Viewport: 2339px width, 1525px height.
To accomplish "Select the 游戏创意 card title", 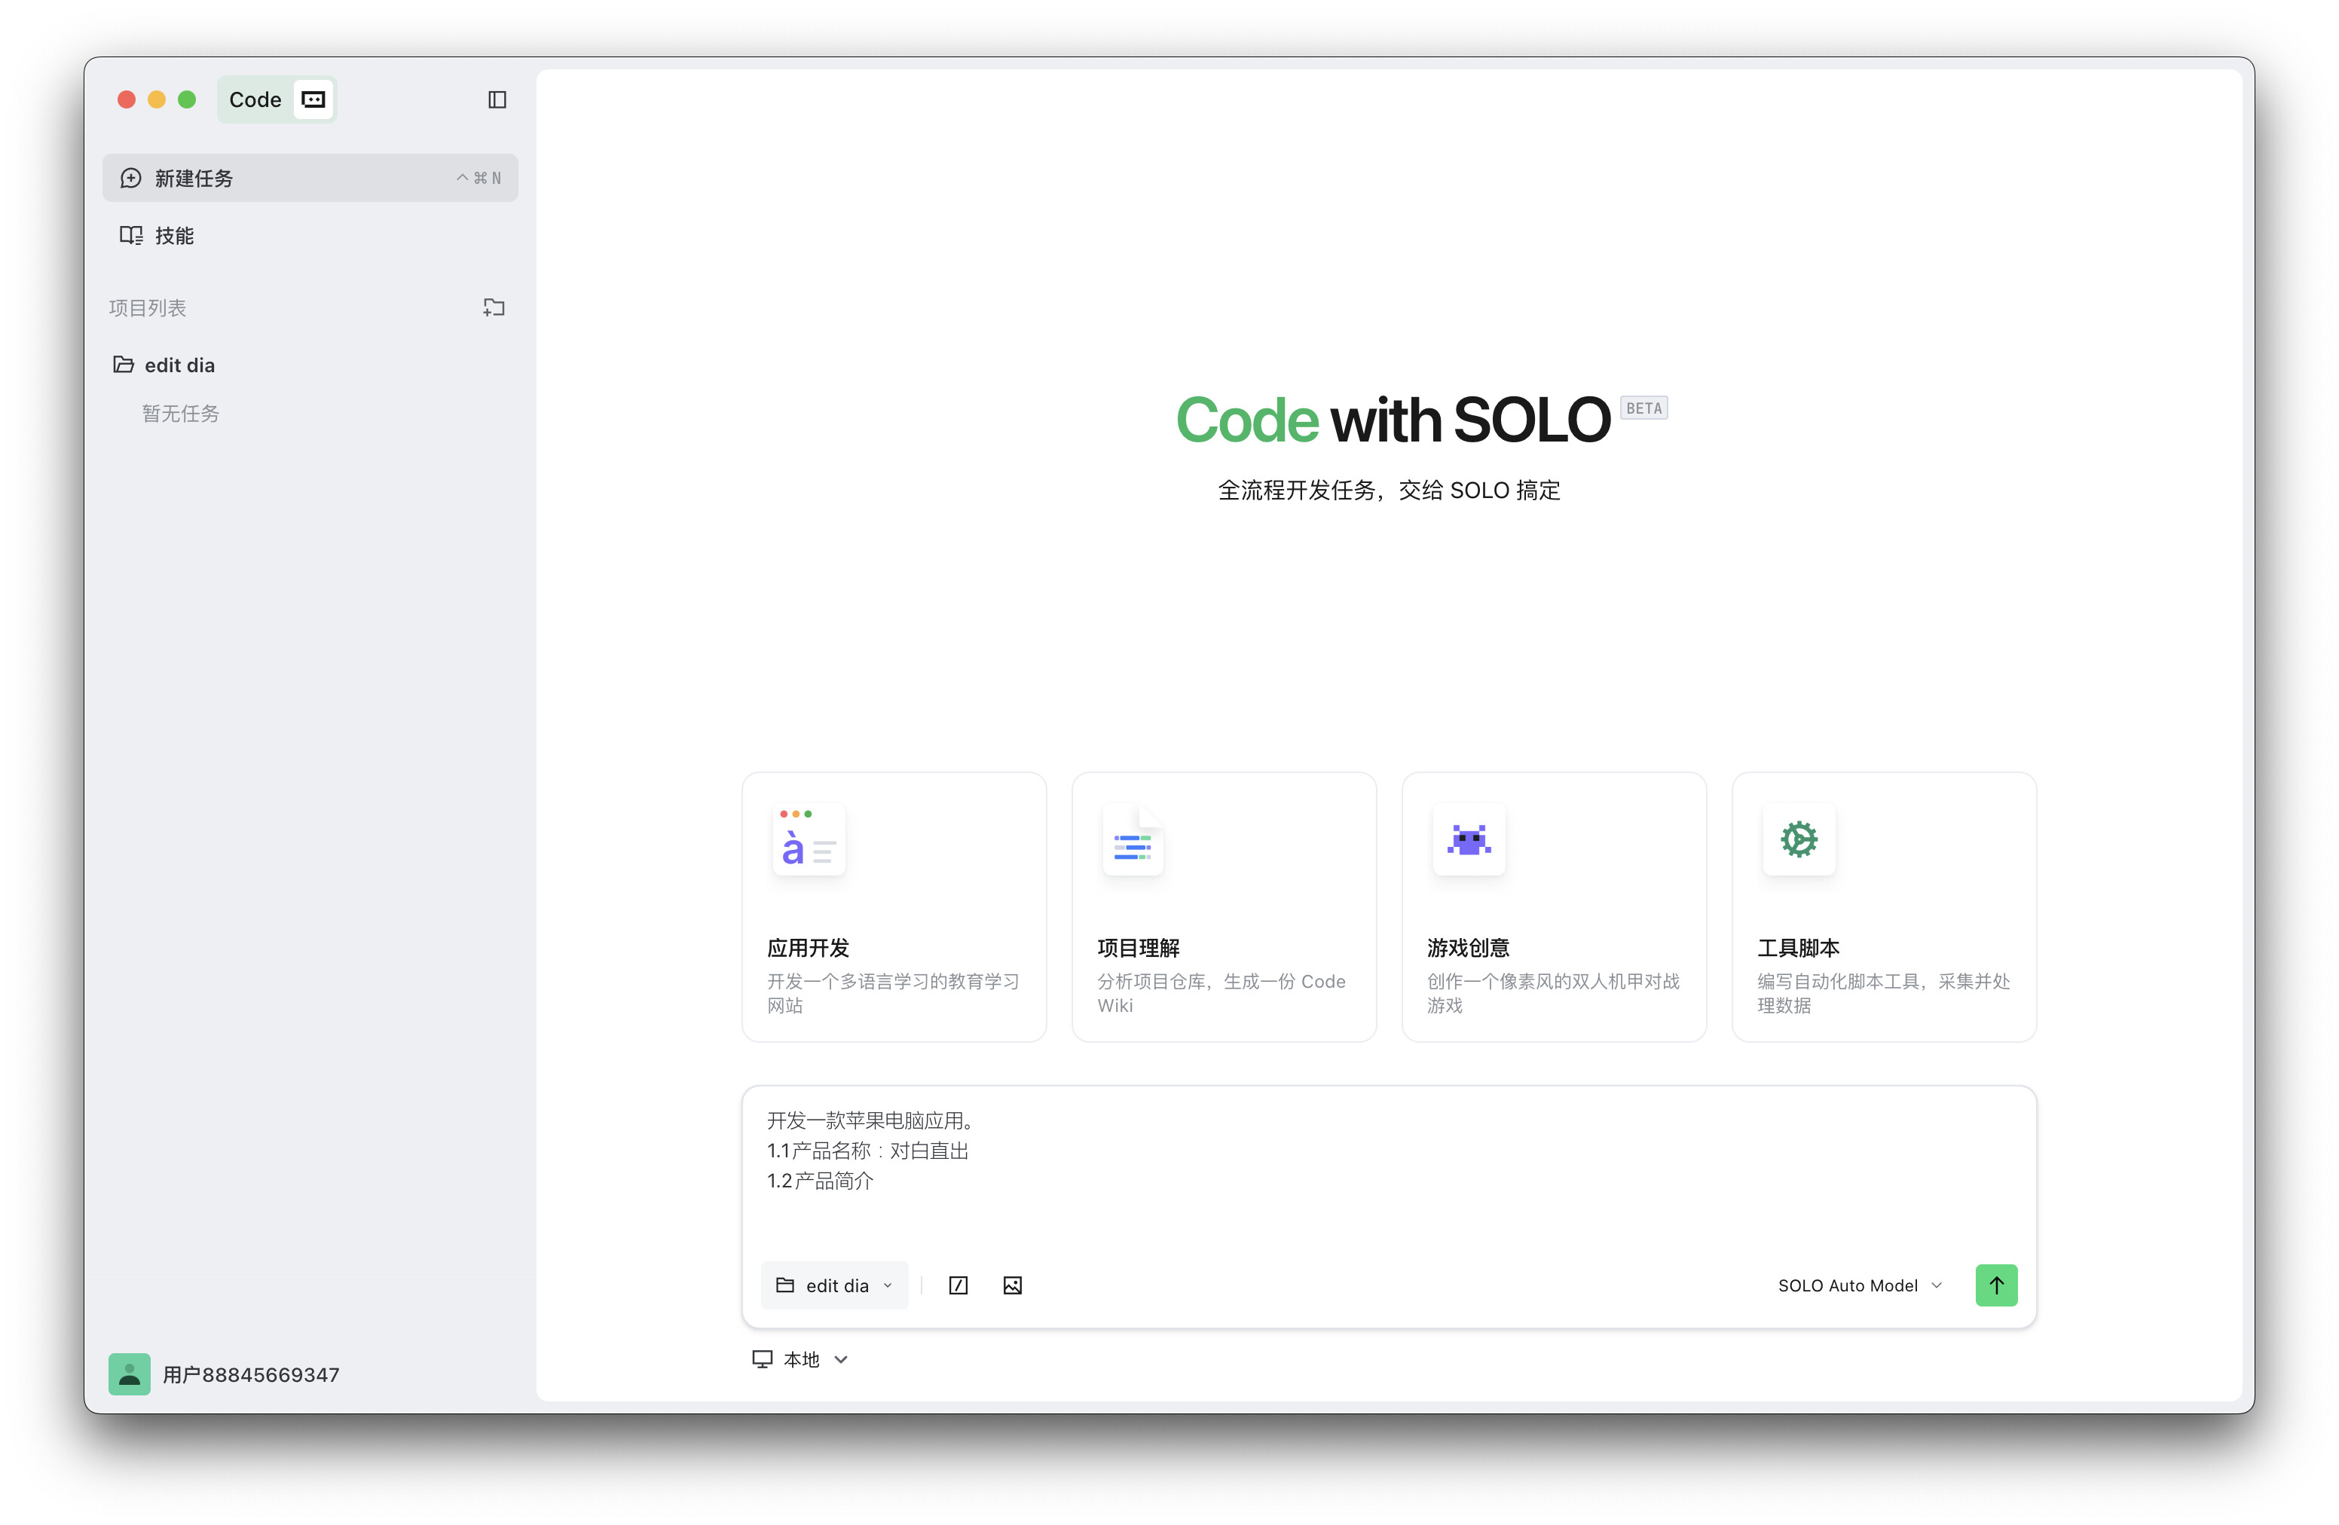I will click(1467, 948).
